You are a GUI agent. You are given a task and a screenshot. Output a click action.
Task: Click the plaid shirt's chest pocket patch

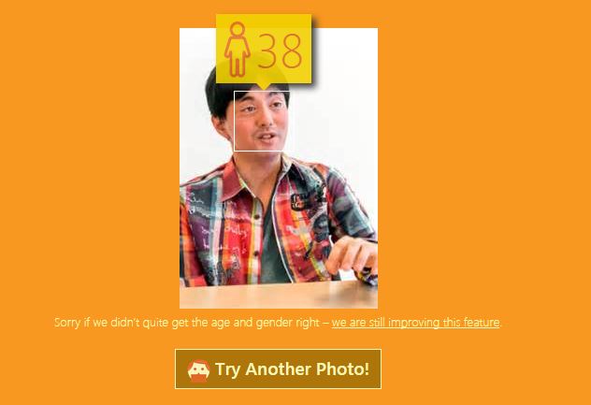tap(305, 203)
